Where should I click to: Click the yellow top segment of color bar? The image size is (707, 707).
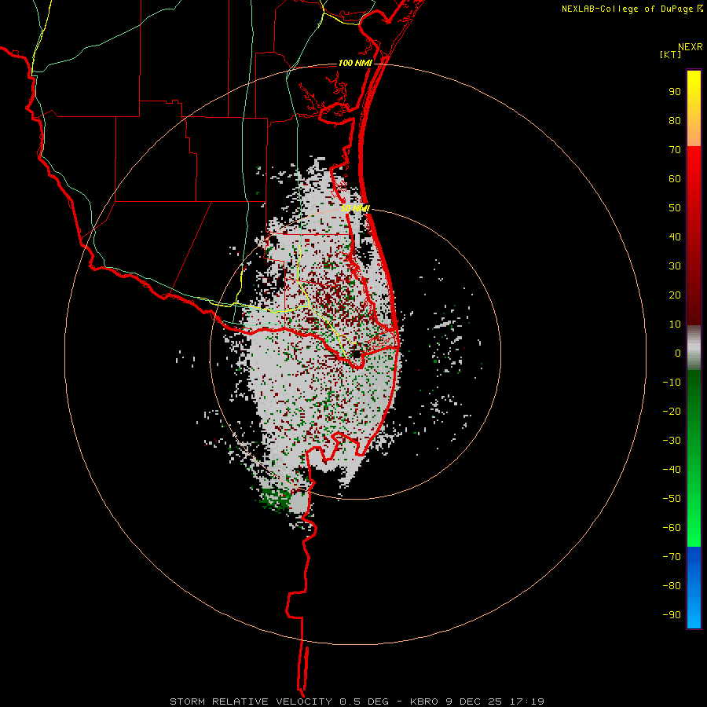(x=694, y=97)
